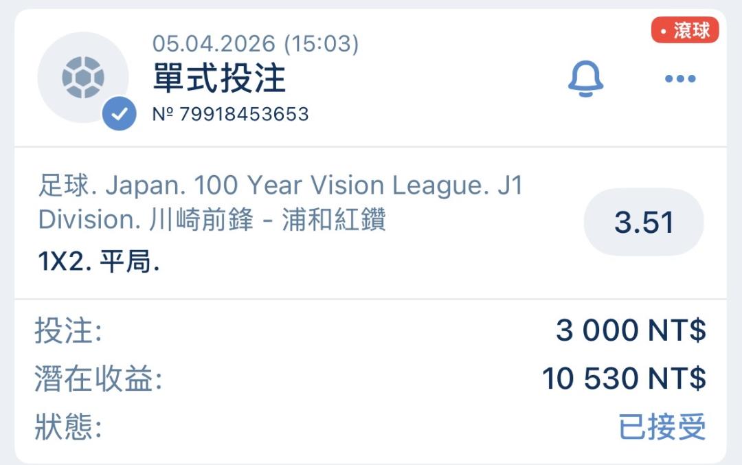Select the 單式投注 bet title
The width and height of the screenshot is (742, 465).
tap(219, 78)
